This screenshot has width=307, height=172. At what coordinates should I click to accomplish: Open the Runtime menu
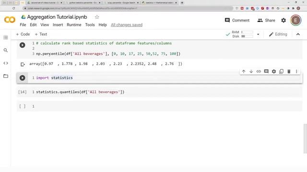point(74,25)
